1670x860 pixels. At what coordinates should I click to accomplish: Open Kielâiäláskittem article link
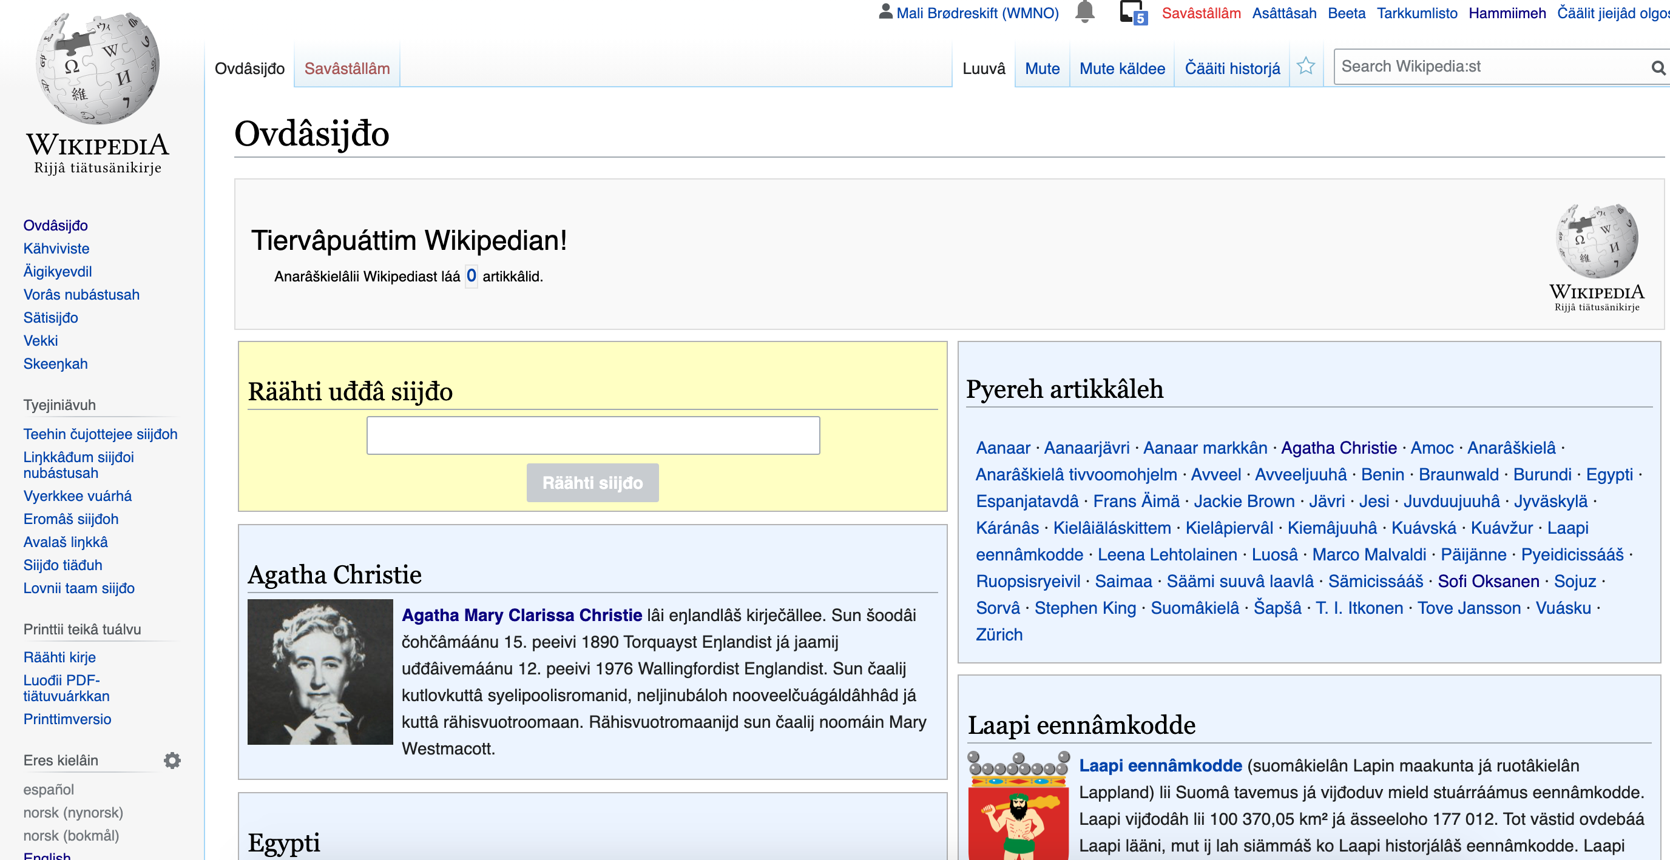coord(1112,528)
